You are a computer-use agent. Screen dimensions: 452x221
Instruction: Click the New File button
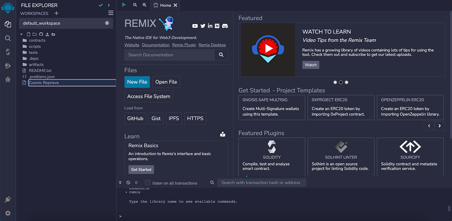pos(137,82)
